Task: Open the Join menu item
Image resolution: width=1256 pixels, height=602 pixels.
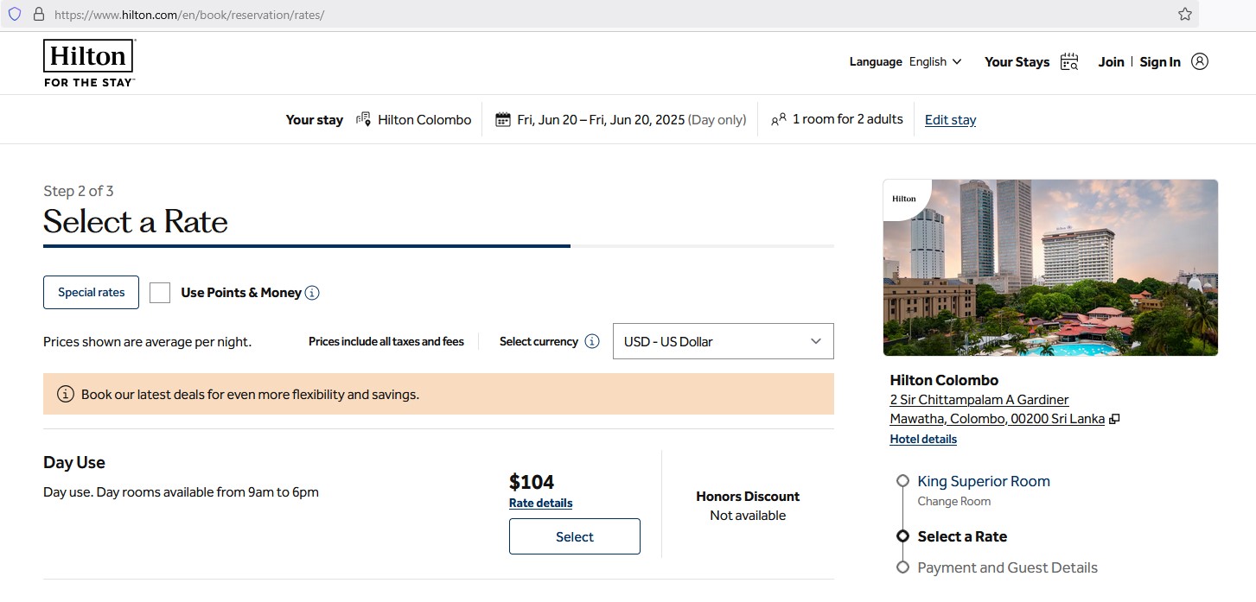Action: coord(1111,61)
